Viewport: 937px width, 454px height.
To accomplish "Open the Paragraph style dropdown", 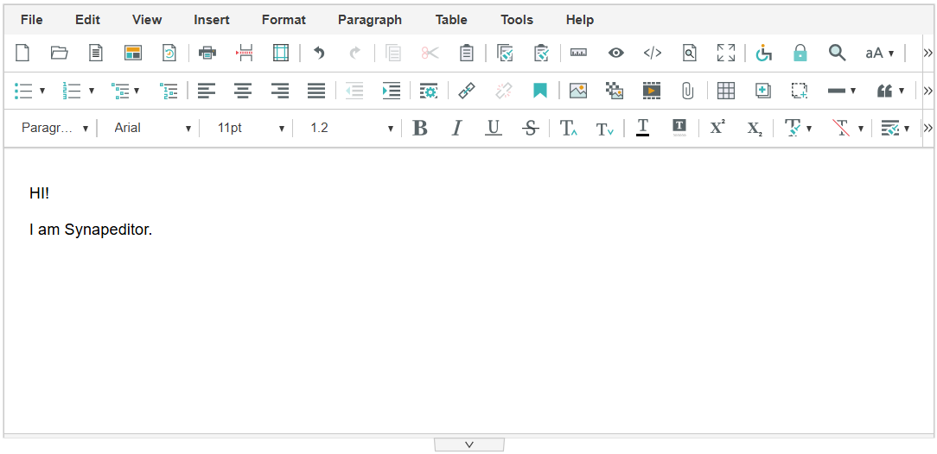I will coord(54,128).
